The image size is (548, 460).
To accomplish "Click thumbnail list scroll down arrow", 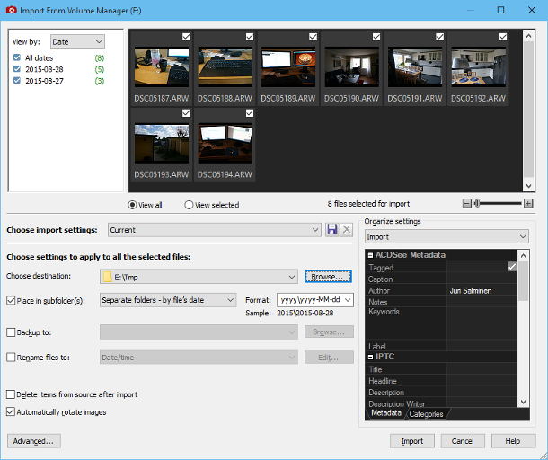I will pyautogui.click(x=528, y=186).
